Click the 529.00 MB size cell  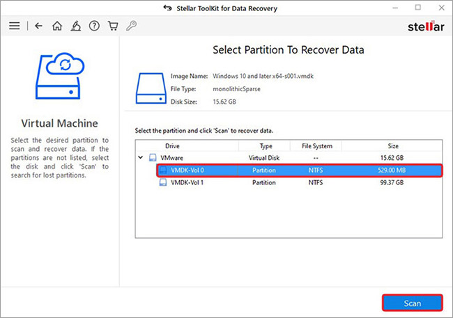[x=392, y=170]
